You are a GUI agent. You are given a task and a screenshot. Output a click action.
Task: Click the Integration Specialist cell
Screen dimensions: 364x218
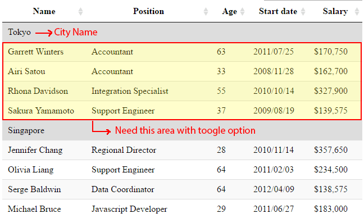(x=130, y=91)
